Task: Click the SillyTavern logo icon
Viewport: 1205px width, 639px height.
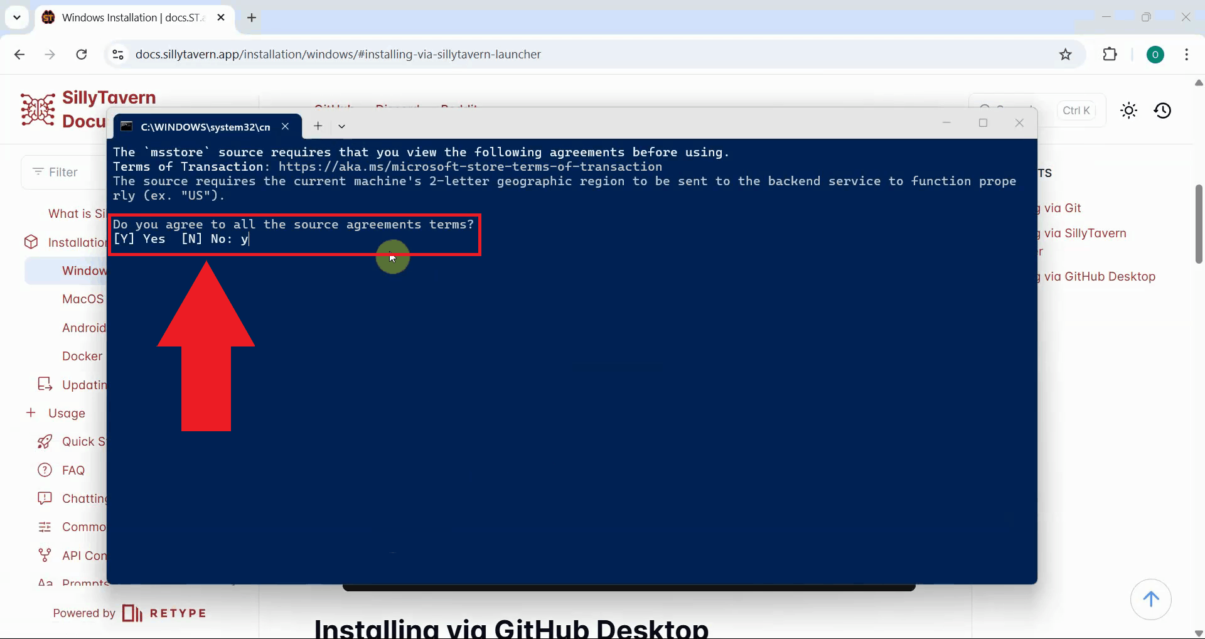Action: (x=38, y=110)
